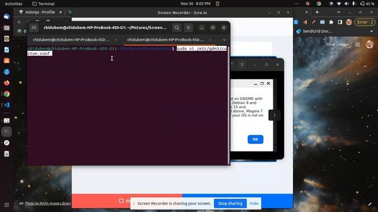Click the terminal window scrollbar
This screenshot has width=378, height=212.
(229, 105)
